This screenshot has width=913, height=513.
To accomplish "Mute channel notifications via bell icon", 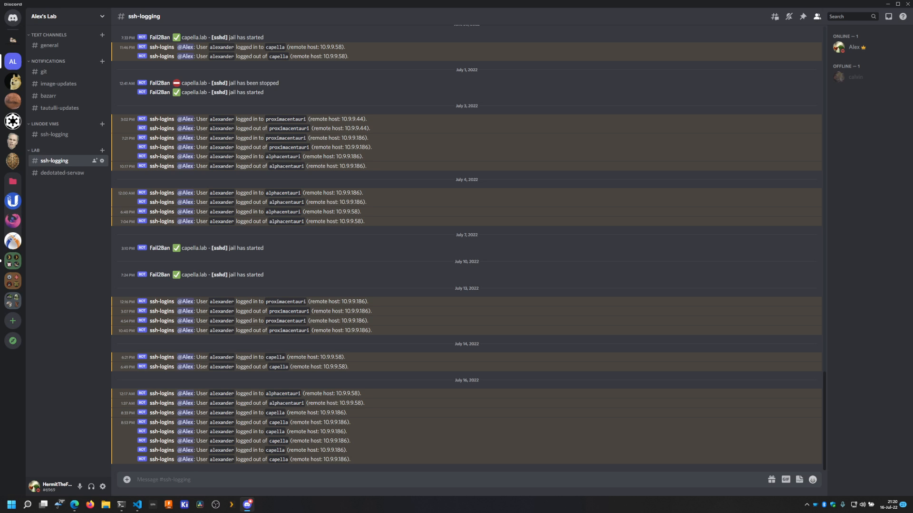I will [x=789, y=16].
